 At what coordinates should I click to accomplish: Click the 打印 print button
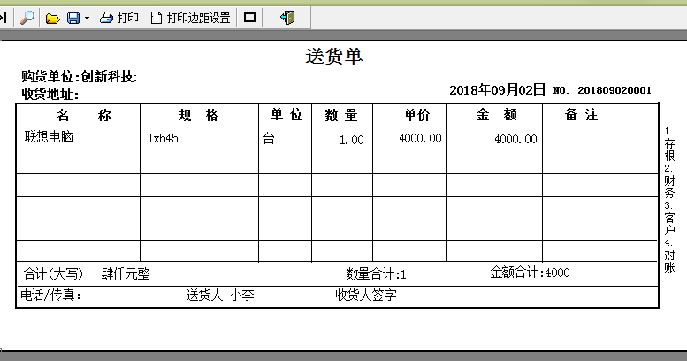119,18
